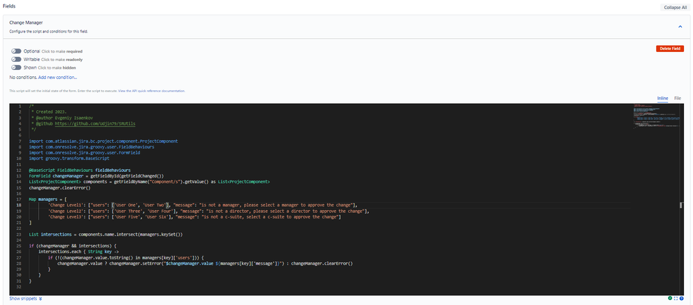Viewport: 693px width, 305px height.
Task: Click the 'Change Manager' panel title
Action: [26, 22]
